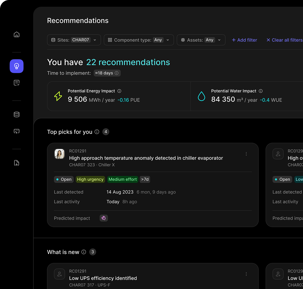Image resolution: width=303 pixels, height=289 pixels.
Task: Assign user on second top pick card
Action: pos(278,154)
